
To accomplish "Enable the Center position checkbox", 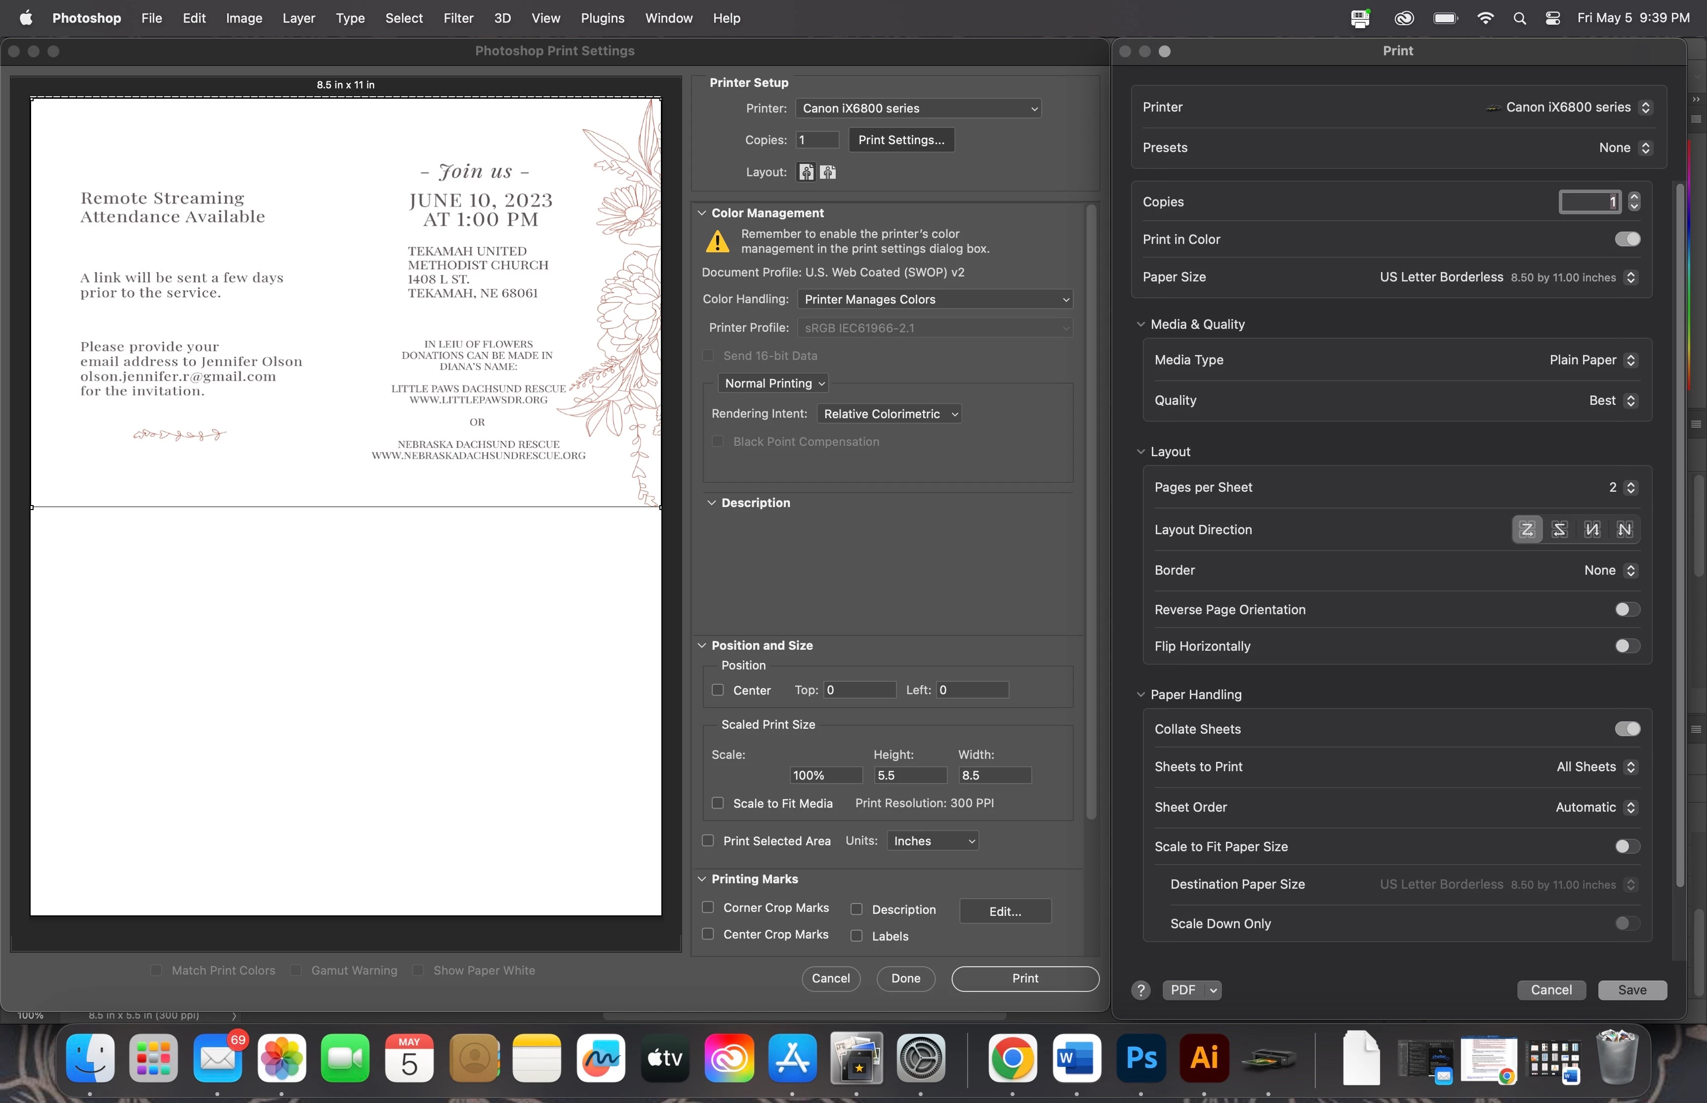I will click(718, 690).
